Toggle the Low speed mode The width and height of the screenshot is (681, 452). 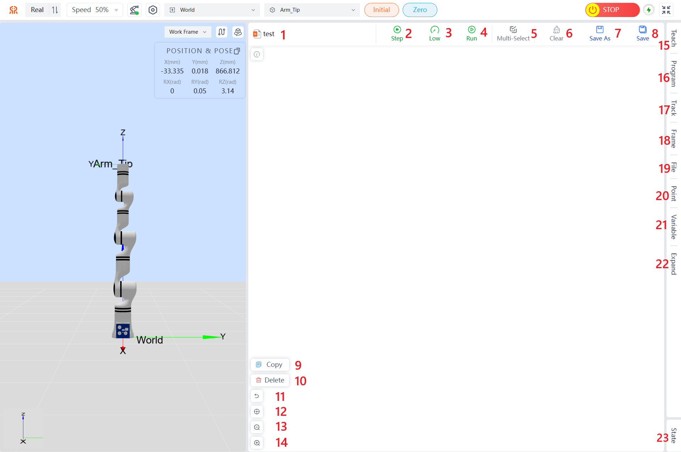coord(434,33)
